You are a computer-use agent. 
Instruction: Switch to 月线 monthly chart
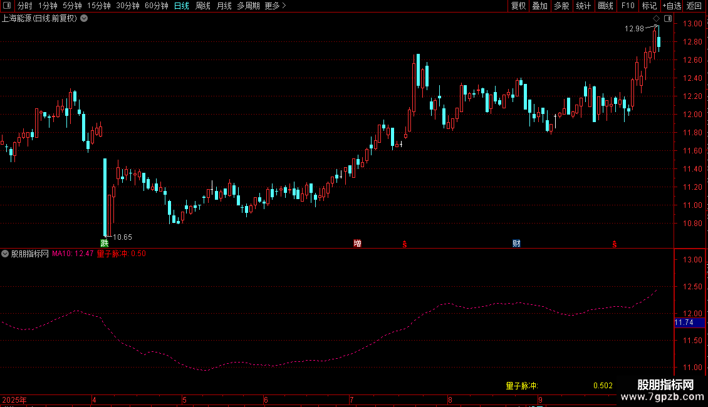224,6
